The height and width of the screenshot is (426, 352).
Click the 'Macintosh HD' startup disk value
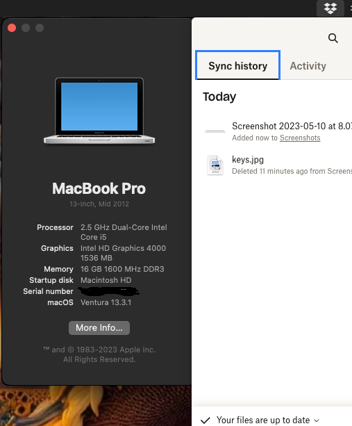coord(106,280)
